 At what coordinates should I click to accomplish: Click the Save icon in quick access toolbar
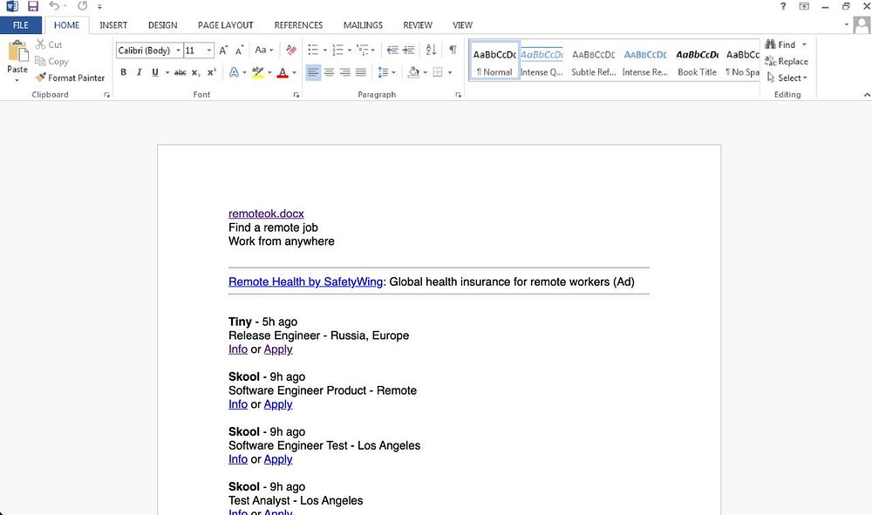[x=33, y=7]
